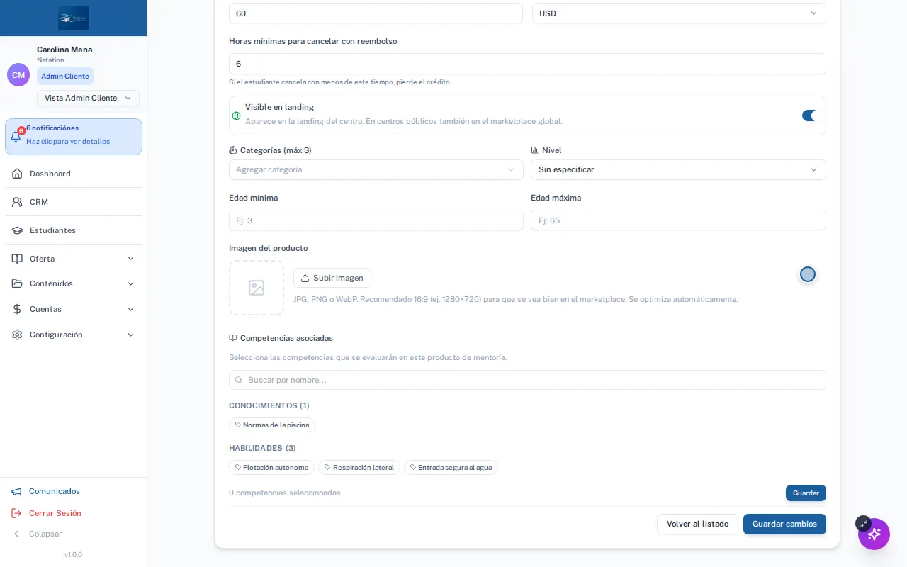Toggle the Visible en landing switch
This screenshot has height=567, width=907.
click(809, 116)
